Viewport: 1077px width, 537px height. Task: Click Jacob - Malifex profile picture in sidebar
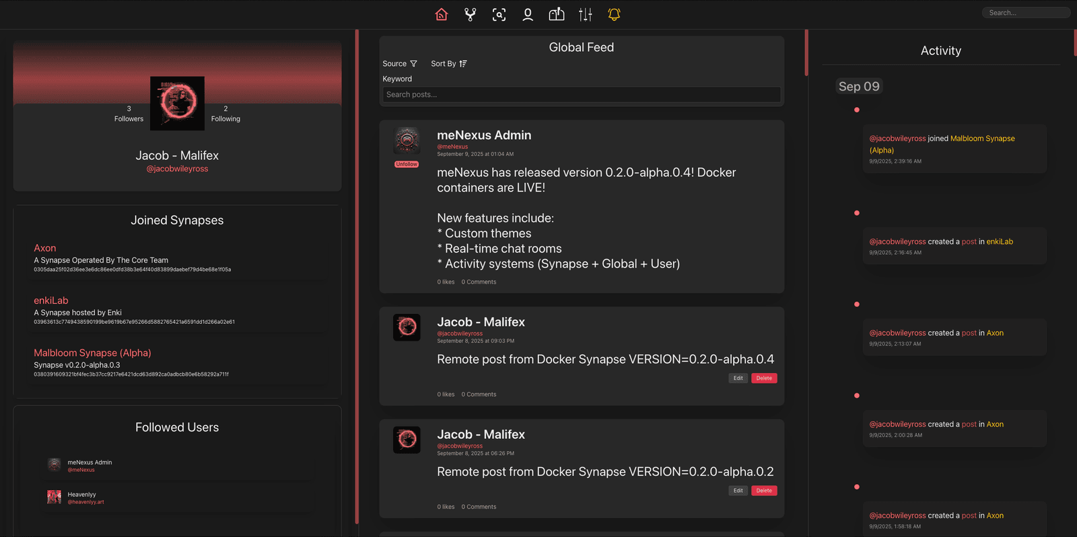177,103
